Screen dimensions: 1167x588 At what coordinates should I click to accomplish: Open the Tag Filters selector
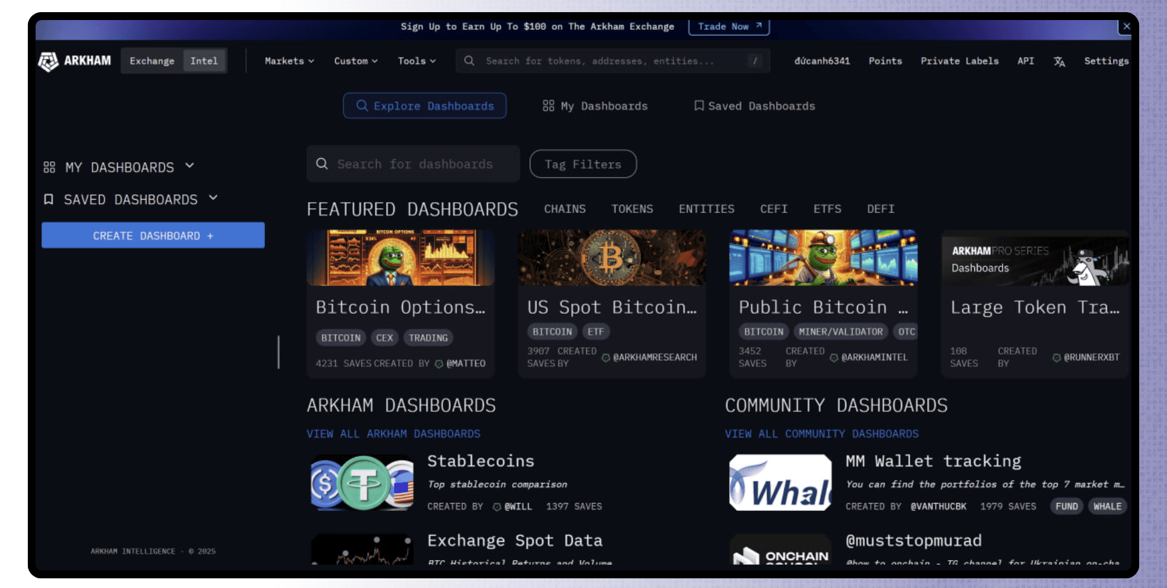pyautogui.click(x=583, y=164)
